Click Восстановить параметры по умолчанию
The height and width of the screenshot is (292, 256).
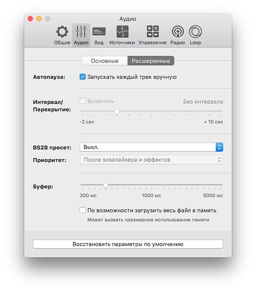[128, 244]
